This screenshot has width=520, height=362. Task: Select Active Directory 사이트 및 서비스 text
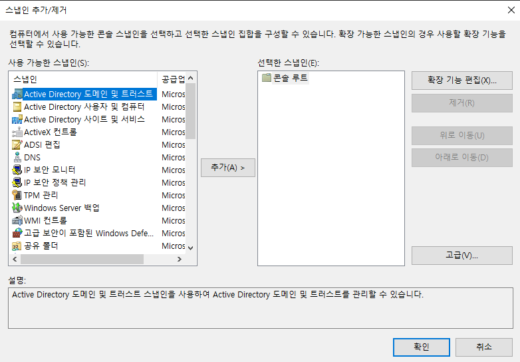[84, 120]
